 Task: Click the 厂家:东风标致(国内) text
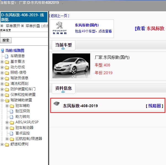[112, 57]
